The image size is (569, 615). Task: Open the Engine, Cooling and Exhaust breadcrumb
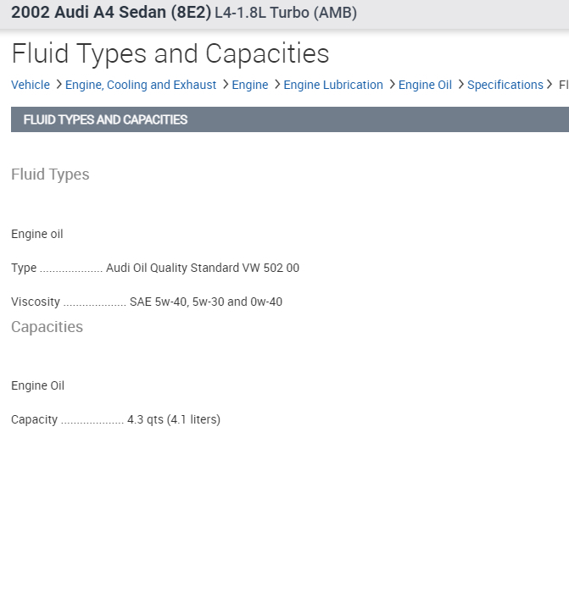(x=141, y=85)
